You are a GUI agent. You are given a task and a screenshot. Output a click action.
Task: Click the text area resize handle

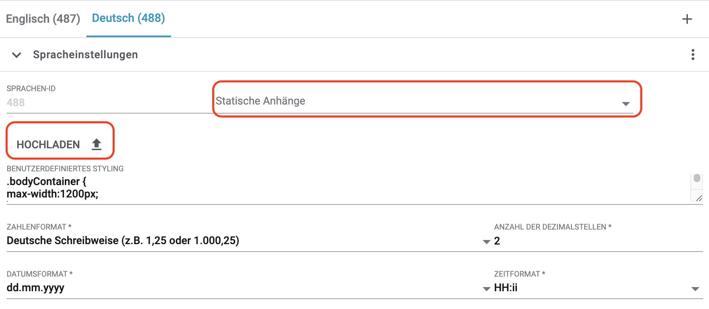(698, 198)
